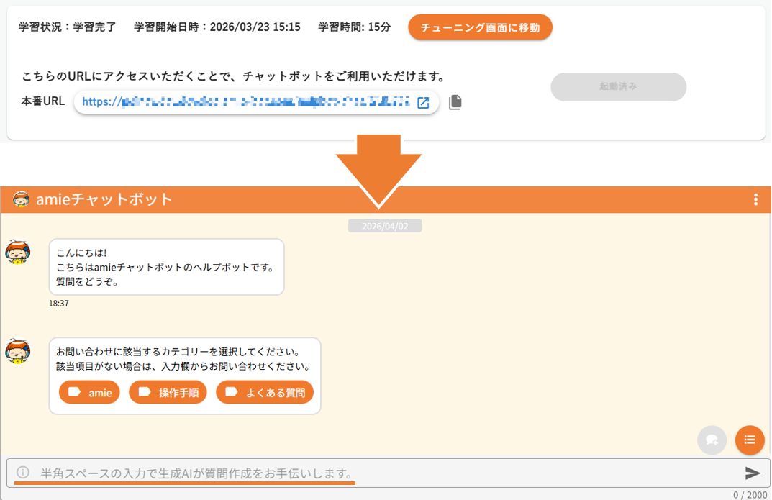Choose the よくある質問 category chip
This screenshot has height=500, width=772.
[x=265, y=392]
